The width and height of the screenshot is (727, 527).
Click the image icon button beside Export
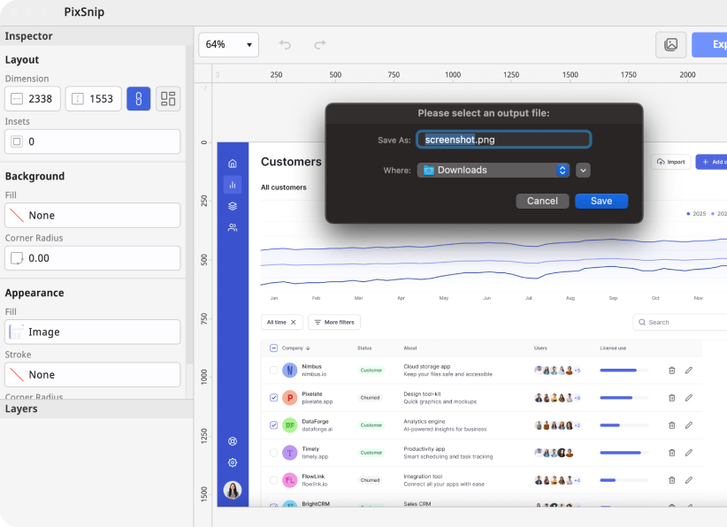point(670,44)
